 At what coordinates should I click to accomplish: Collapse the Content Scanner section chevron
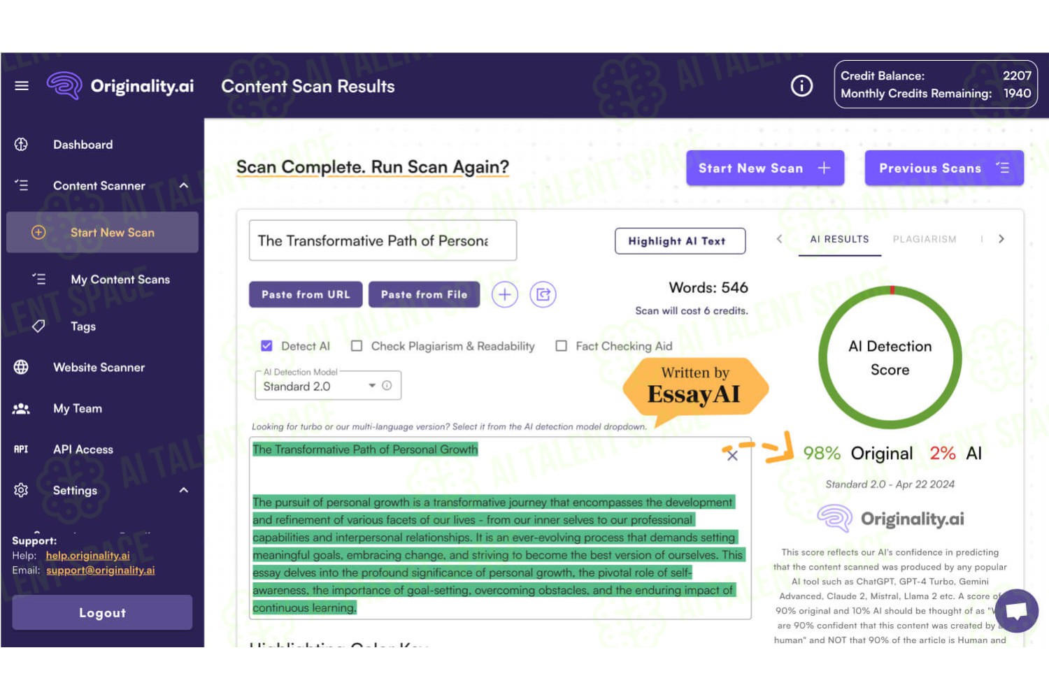184,185
